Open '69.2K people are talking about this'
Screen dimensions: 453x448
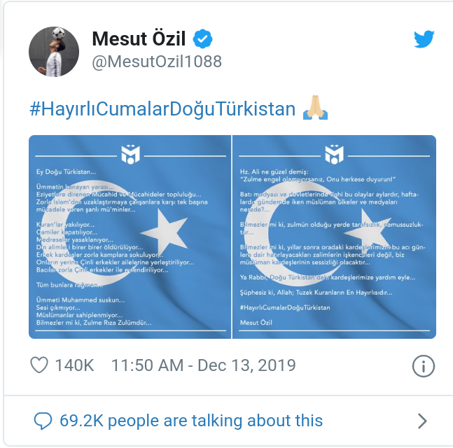point(191,421)
